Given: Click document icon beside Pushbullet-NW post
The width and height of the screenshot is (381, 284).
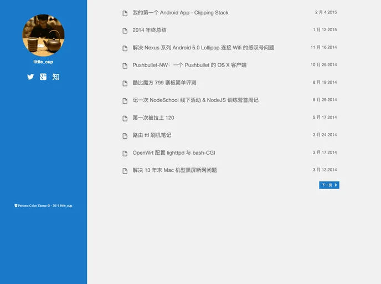Looking at the screenshot, I should (125, 65).
